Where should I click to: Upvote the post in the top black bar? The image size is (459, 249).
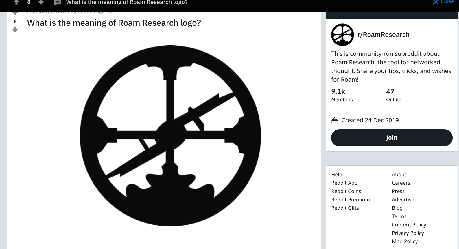(x=16, y=2)
